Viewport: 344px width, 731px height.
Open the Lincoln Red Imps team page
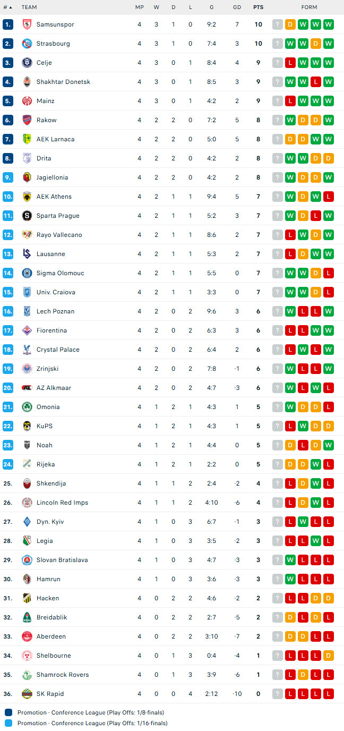point(62,503)
